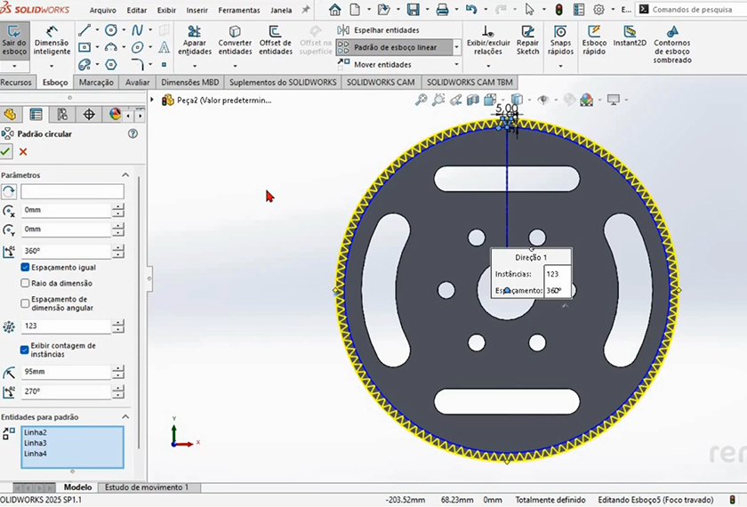Screen dimensions: 747x507
Task: Select Linha3 in entities list
Action: click(x=36, y=443)
